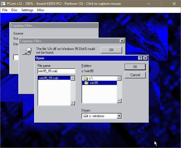Screen dimensions: 181x148
Task: Click the s3v.dll not found message text
Action: tap(66, 51)
